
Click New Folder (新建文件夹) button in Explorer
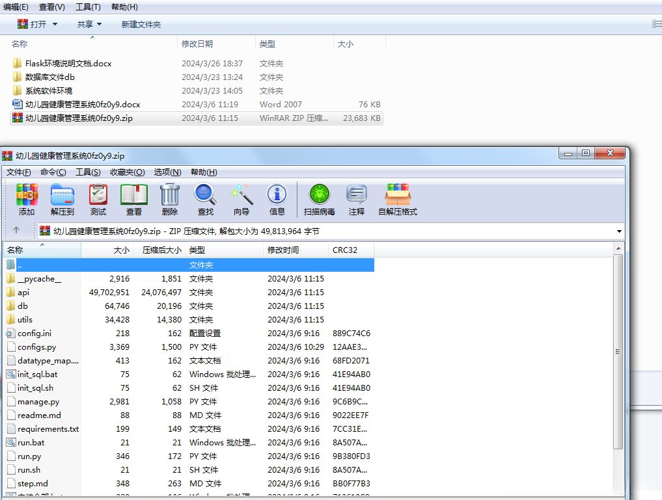[141, 25]
